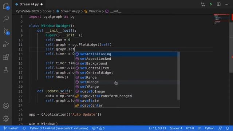The width and height of the screenshot is (233, 131).
Task: Click the code minimap overview
Action: pyautogui.click(x=221, y=19)
